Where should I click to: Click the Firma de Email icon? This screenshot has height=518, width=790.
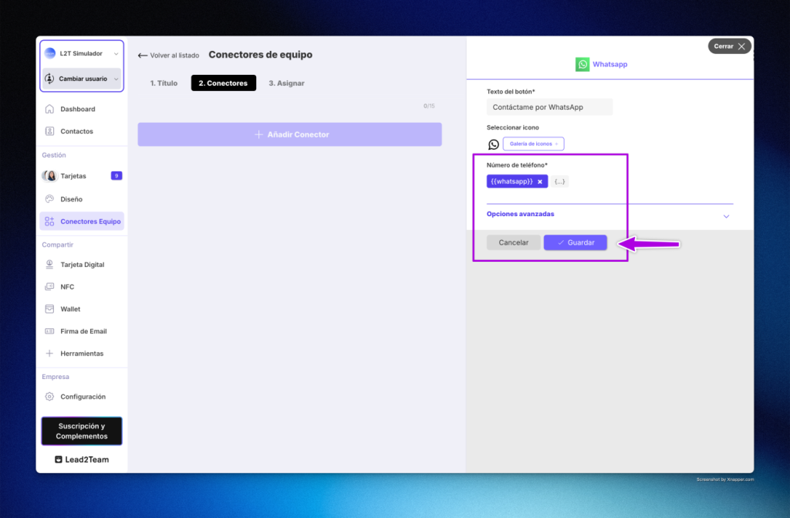pyautogui.click(x=49, y=331)
